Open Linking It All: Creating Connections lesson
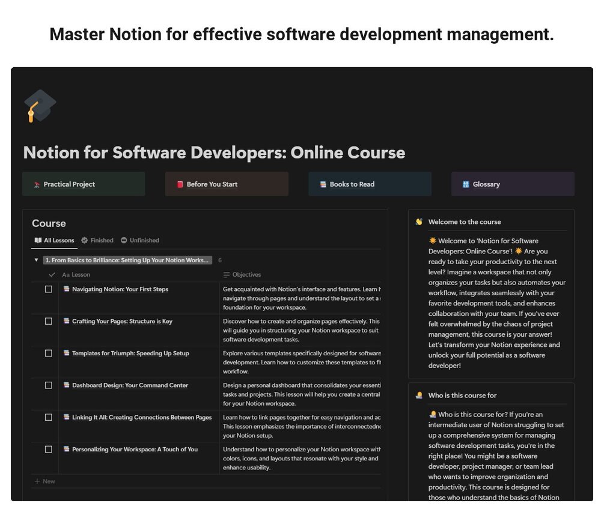Image resolution: width=604 pixels, height=512 pixels. click(142, 417)
